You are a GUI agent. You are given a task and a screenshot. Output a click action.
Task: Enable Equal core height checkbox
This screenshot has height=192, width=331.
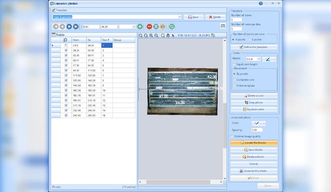pyautogui.click(x=234, y=64)
